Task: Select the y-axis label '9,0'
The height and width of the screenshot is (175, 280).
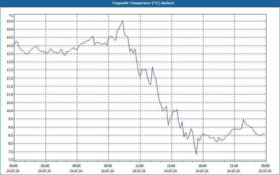Action: coord(11,127)
